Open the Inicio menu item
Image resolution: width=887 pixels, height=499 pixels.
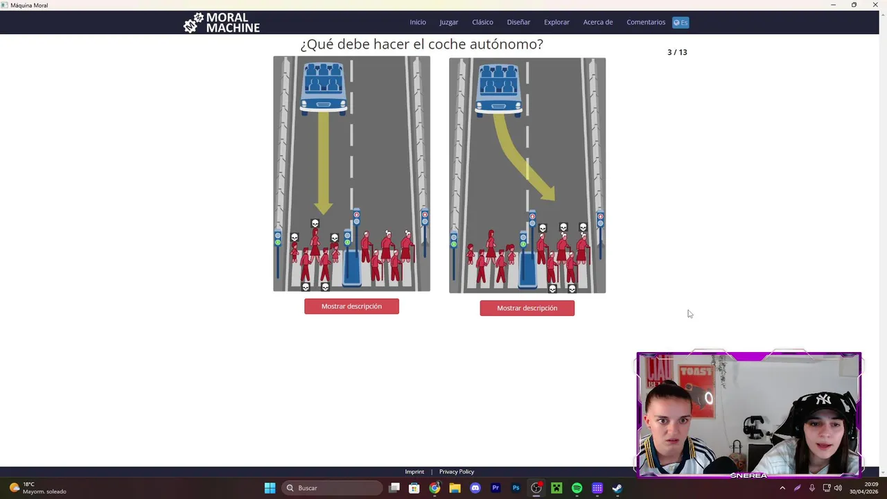418,22
